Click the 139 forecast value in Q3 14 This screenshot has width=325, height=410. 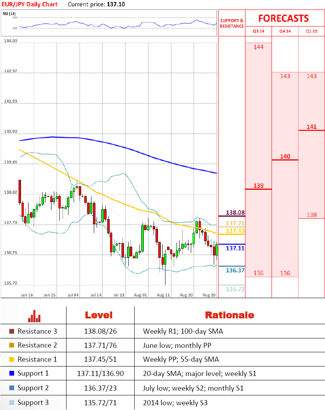pos(258,186)
